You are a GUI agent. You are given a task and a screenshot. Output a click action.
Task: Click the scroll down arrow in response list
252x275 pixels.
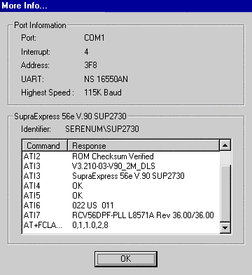click(x=225, y=227)
